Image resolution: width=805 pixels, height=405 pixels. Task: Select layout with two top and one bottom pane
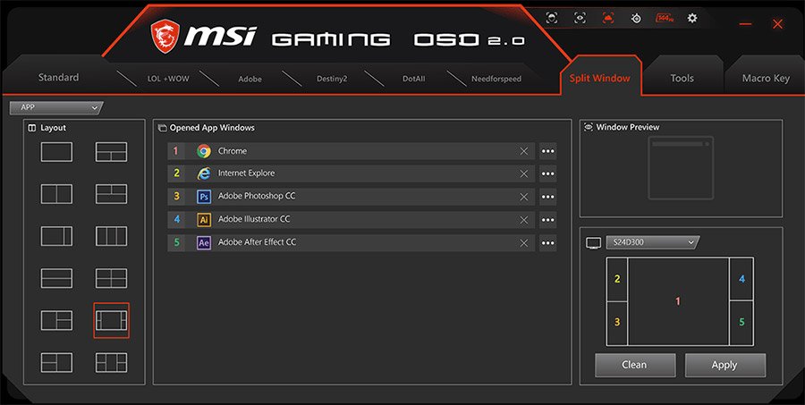[112, 194]
